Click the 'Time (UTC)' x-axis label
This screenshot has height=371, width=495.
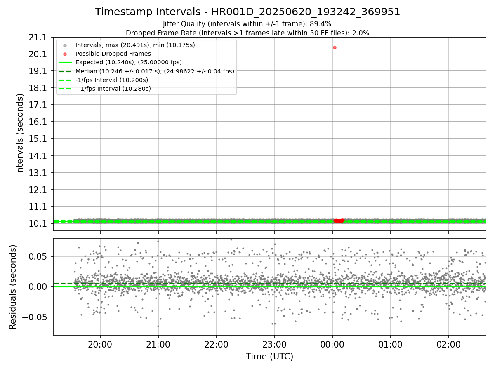269,357
